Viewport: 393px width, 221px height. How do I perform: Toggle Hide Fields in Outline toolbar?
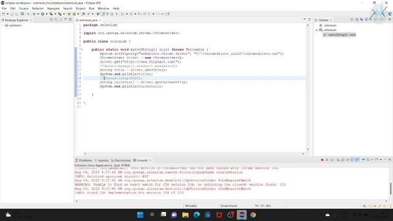(362, 20)
